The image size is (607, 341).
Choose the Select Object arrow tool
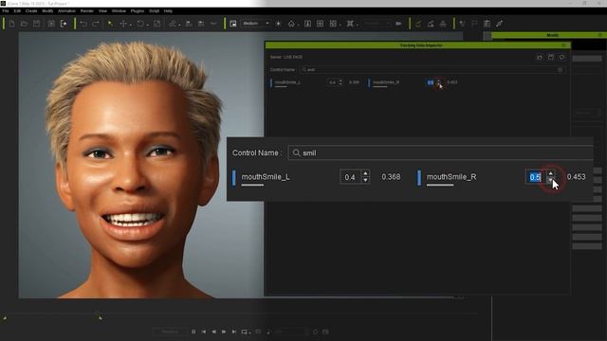(110, 24)
